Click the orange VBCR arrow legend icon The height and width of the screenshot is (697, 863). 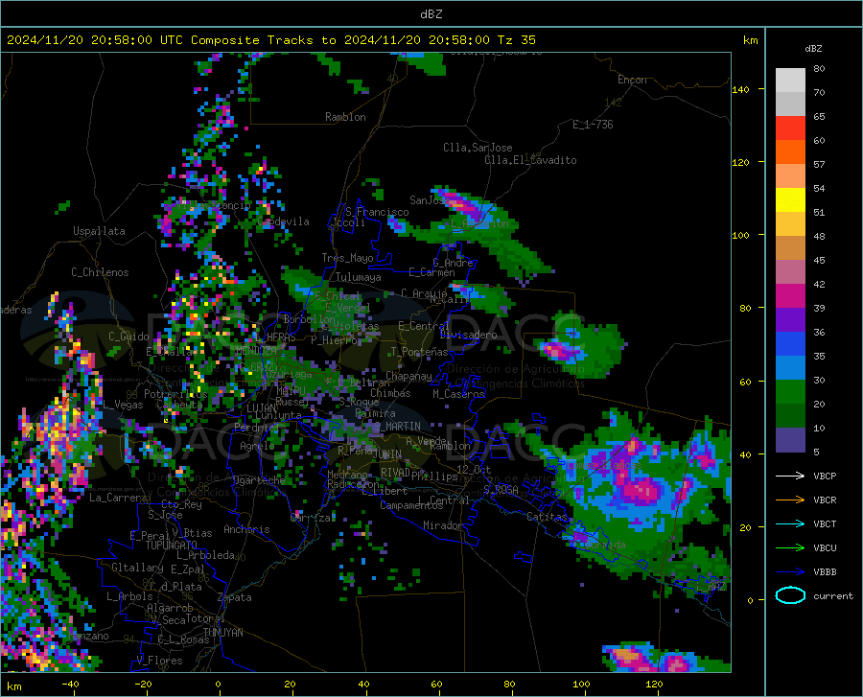point(790,500)
